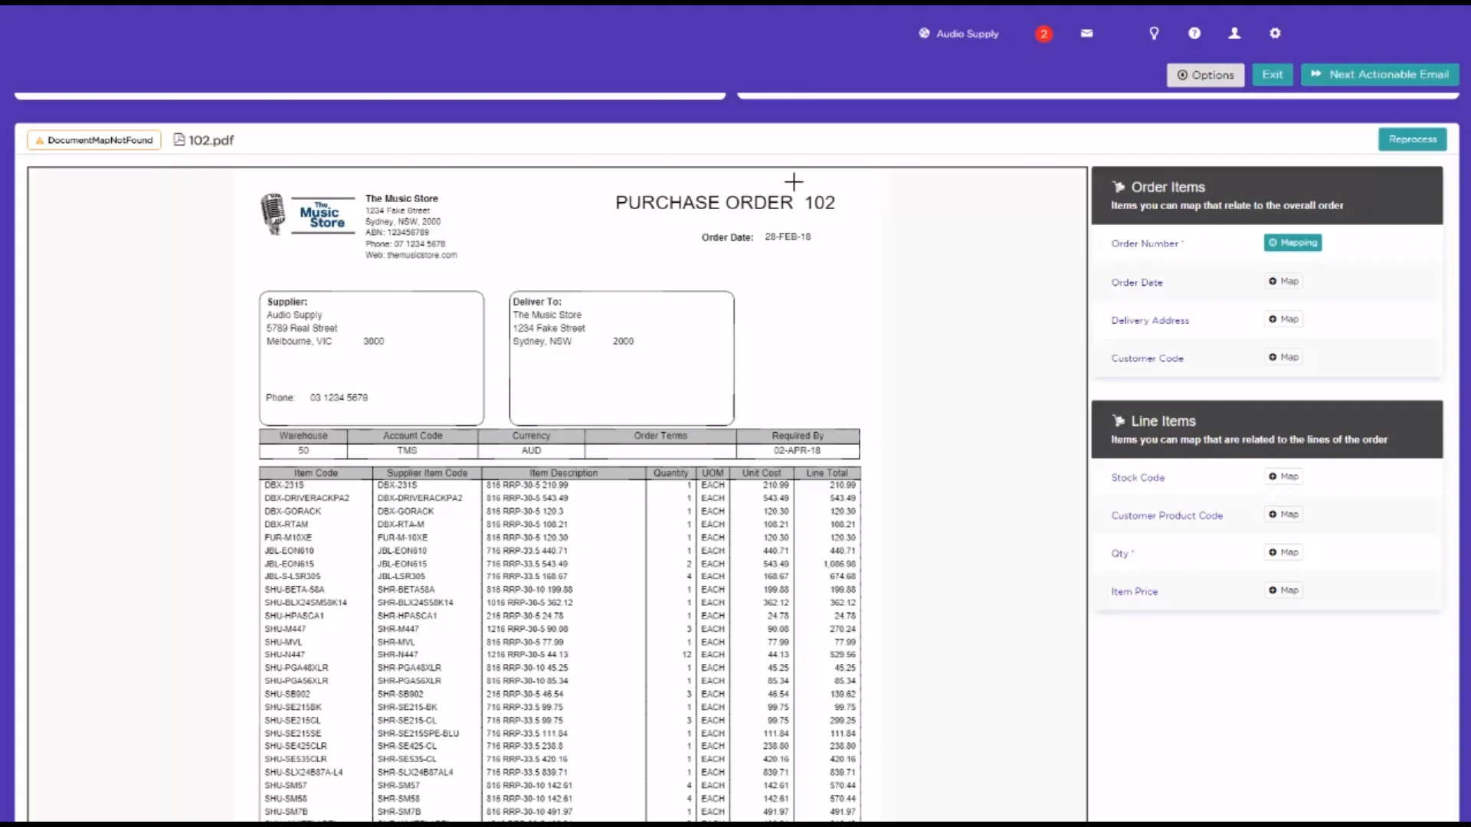
Task: Click the 102.pdf document icon
Action: pos(179,139)
